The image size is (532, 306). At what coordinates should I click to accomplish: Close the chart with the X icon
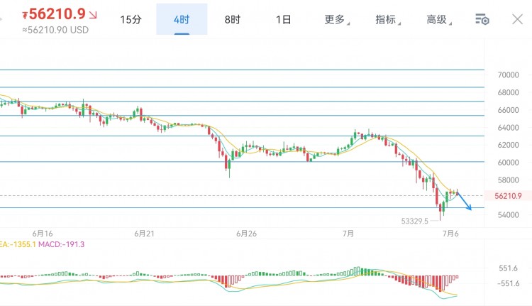point(517,19)
